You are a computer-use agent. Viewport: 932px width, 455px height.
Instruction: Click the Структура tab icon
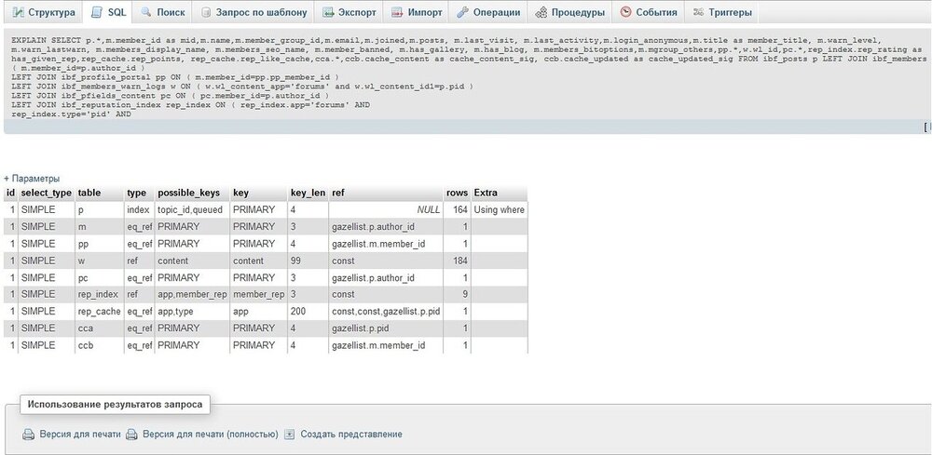click(x=18, y=13)
